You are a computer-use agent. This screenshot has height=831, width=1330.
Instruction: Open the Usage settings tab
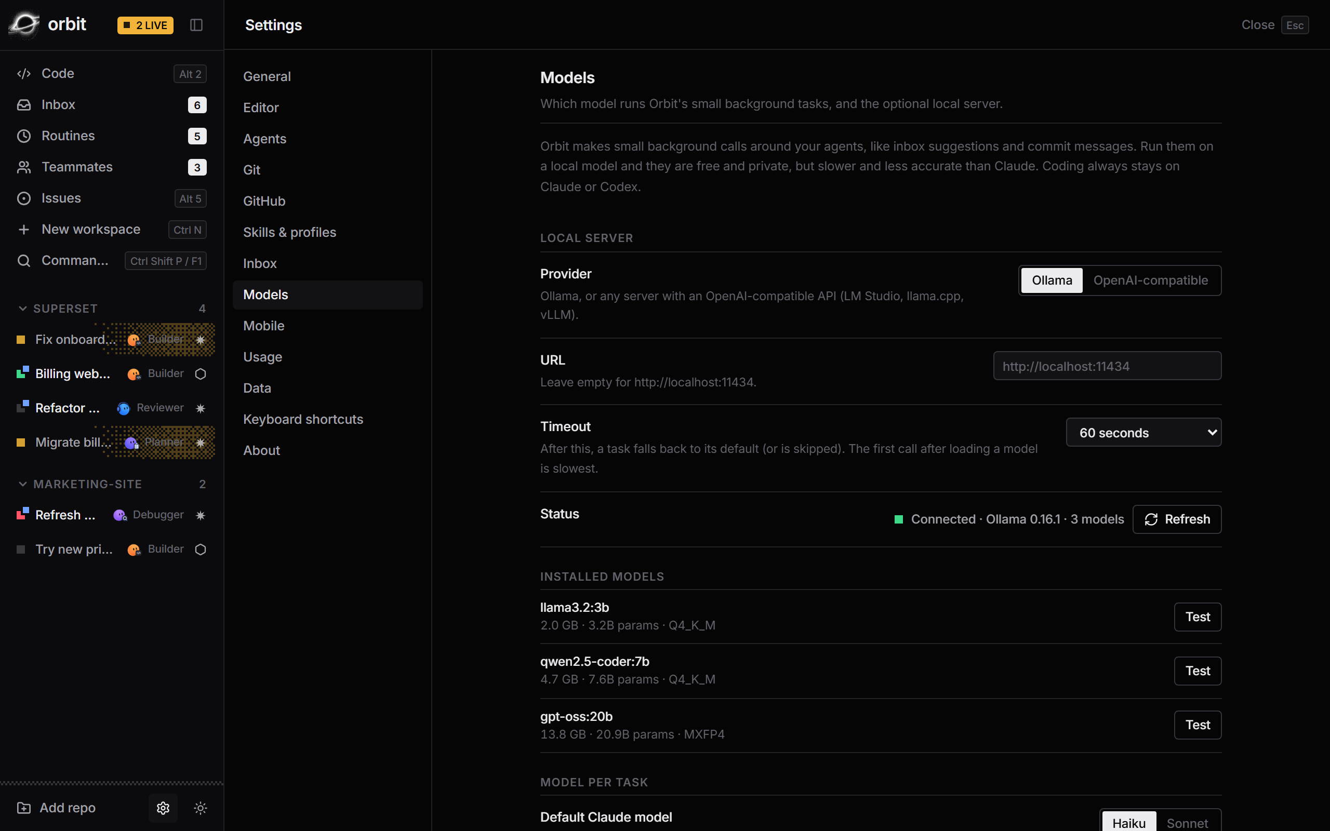(x=327, y=357)
